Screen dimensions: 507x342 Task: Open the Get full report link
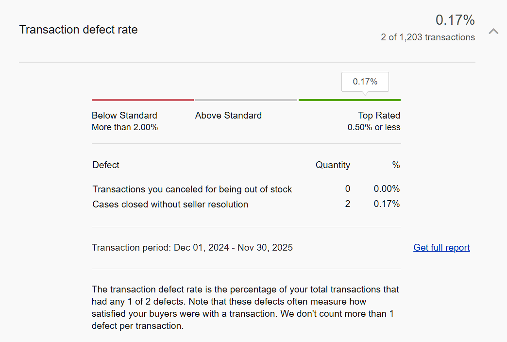(441, 248)
